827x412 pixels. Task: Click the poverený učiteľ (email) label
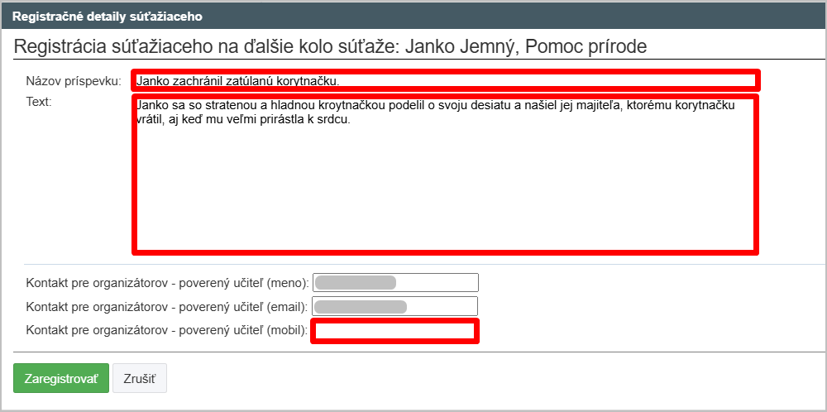167,307
